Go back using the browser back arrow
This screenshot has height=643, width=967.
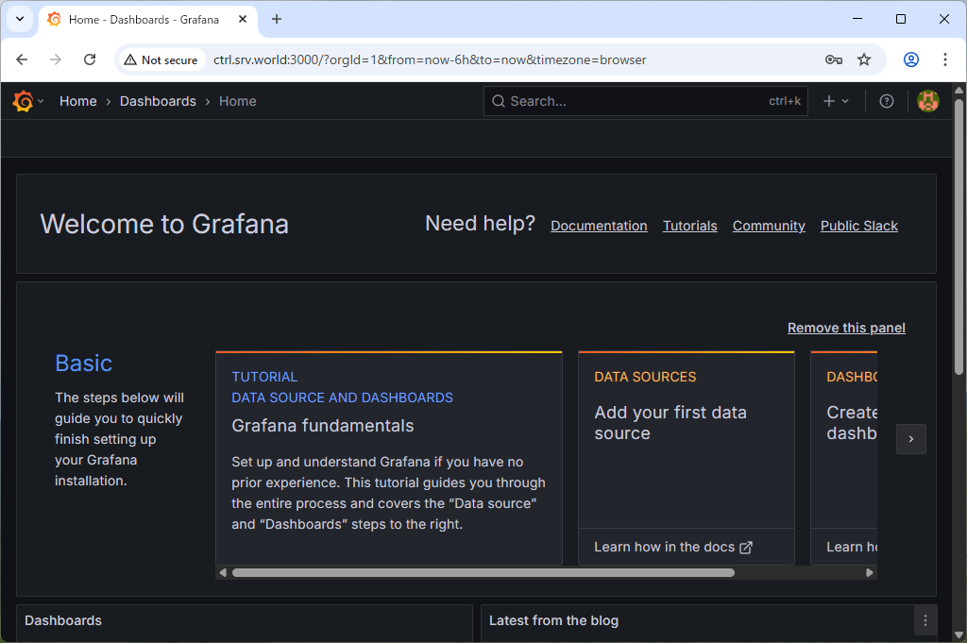point(23,59)
